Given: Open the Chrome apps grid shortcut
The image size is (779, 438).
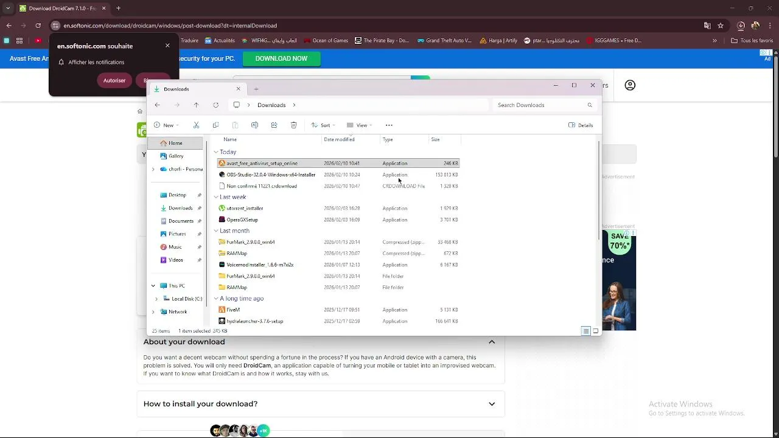Looking at the screenshot, I should pyautogui.click(x=19, y=41).
